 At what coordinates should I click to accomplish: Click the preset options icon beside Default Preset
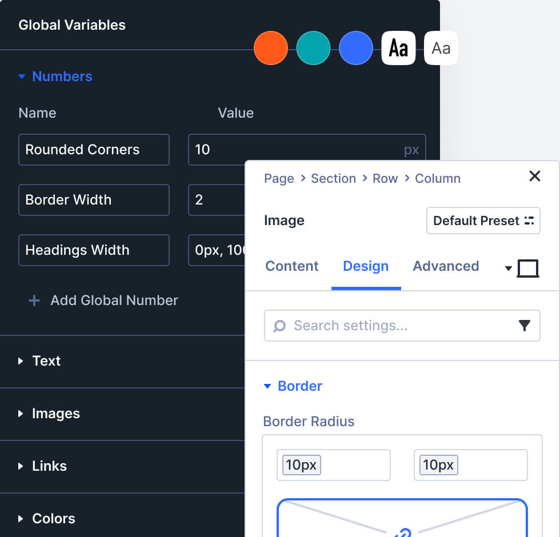[529, 221]
